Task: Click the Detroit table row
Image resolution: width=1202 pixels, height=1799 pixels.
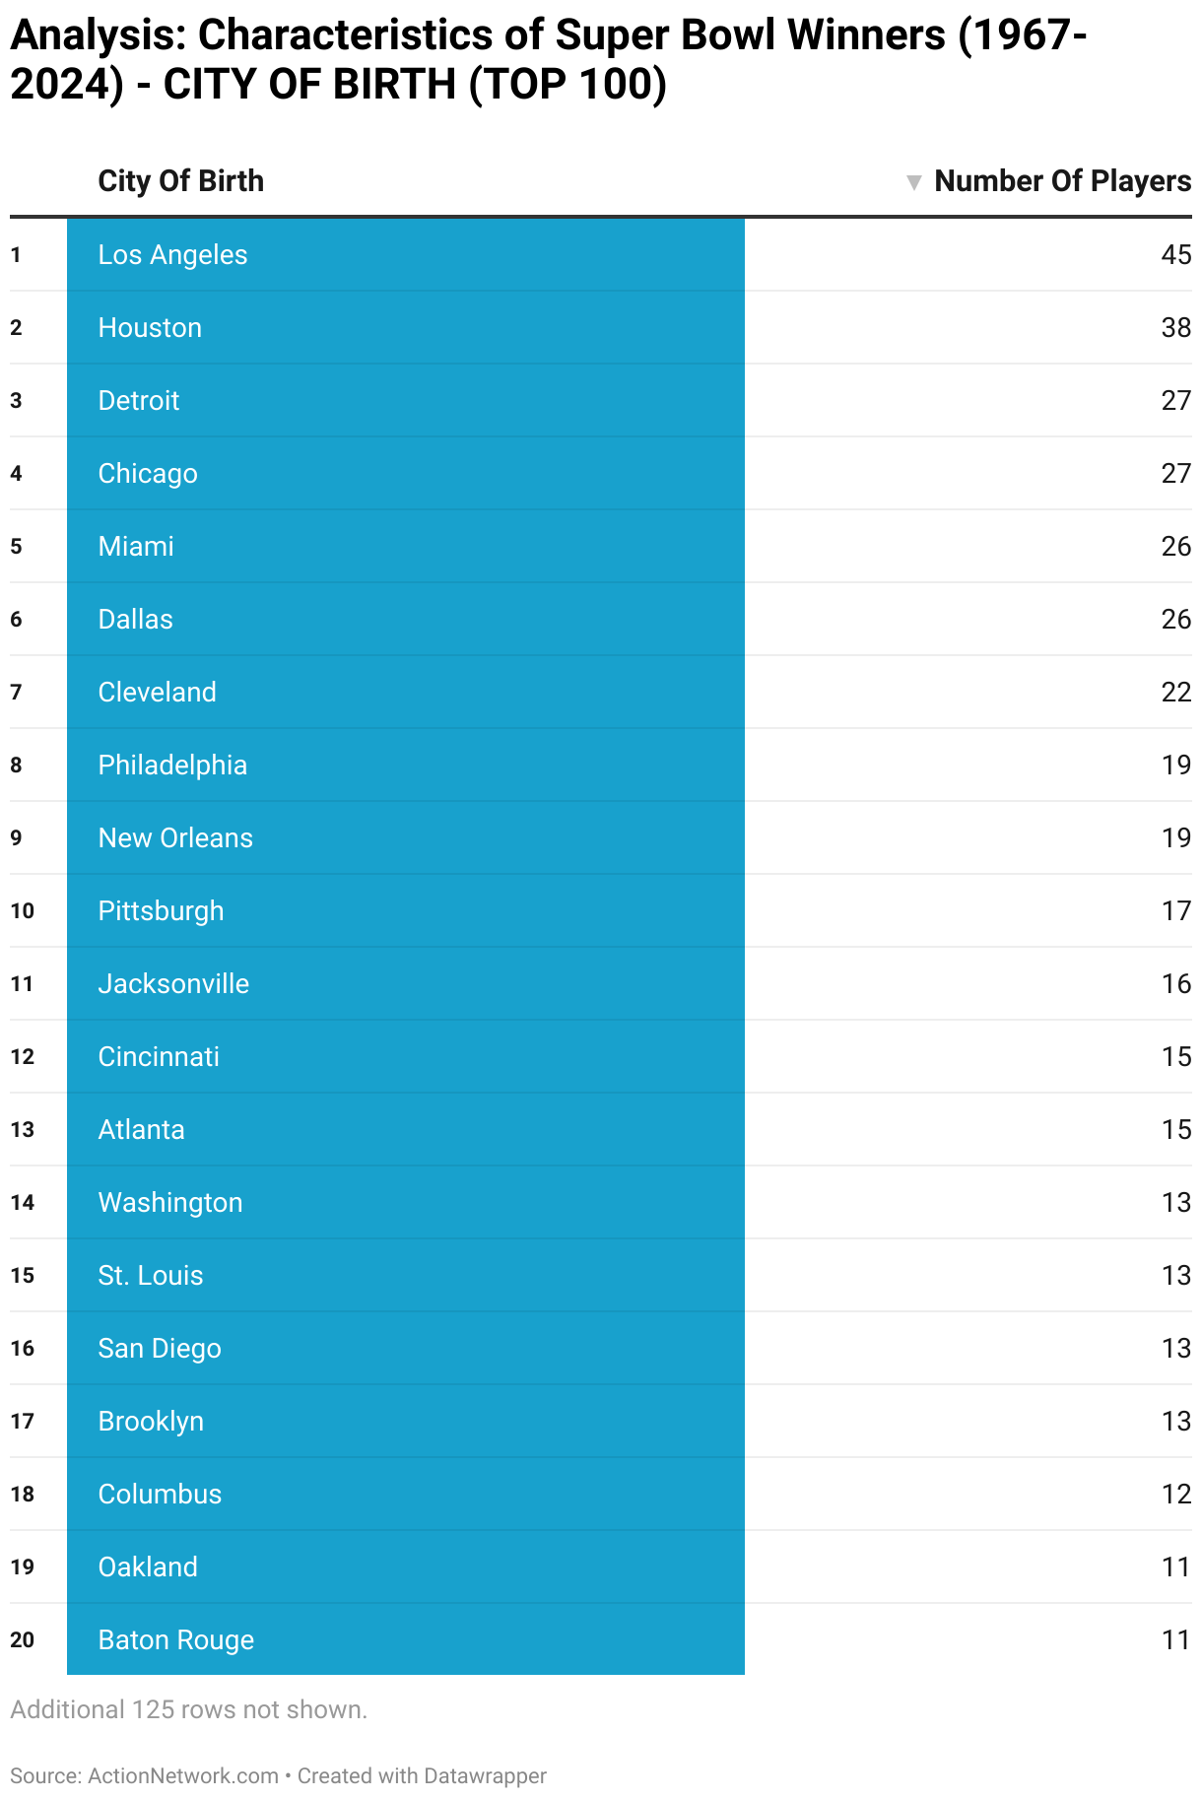Action: click(601, 400)
